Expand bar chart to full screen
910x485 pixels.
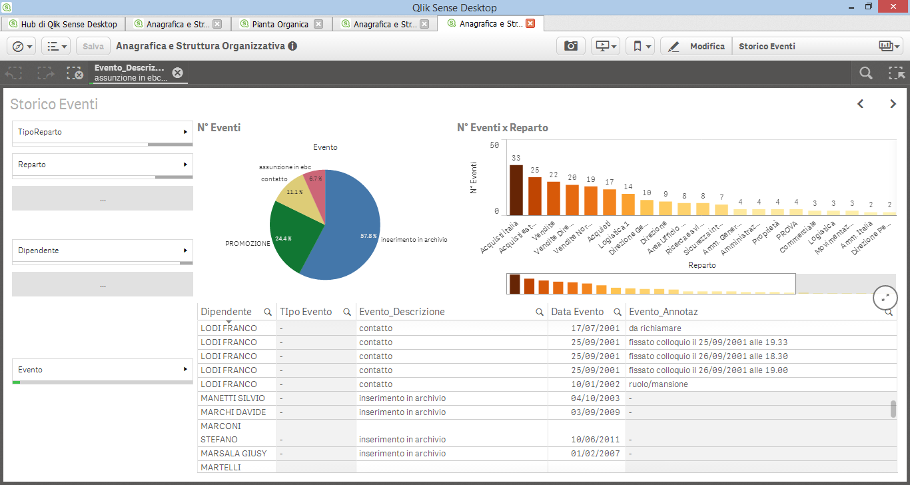click(x=885, y=298)
